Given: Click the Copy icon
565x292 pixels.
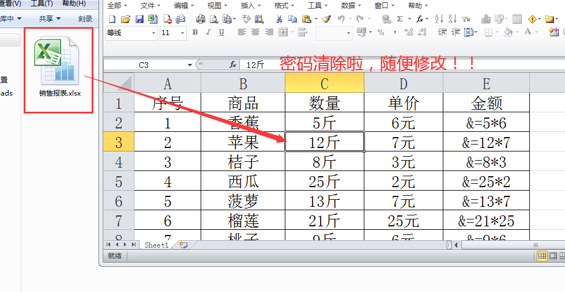Looking at the screenshot, I should tap(292, 19).
